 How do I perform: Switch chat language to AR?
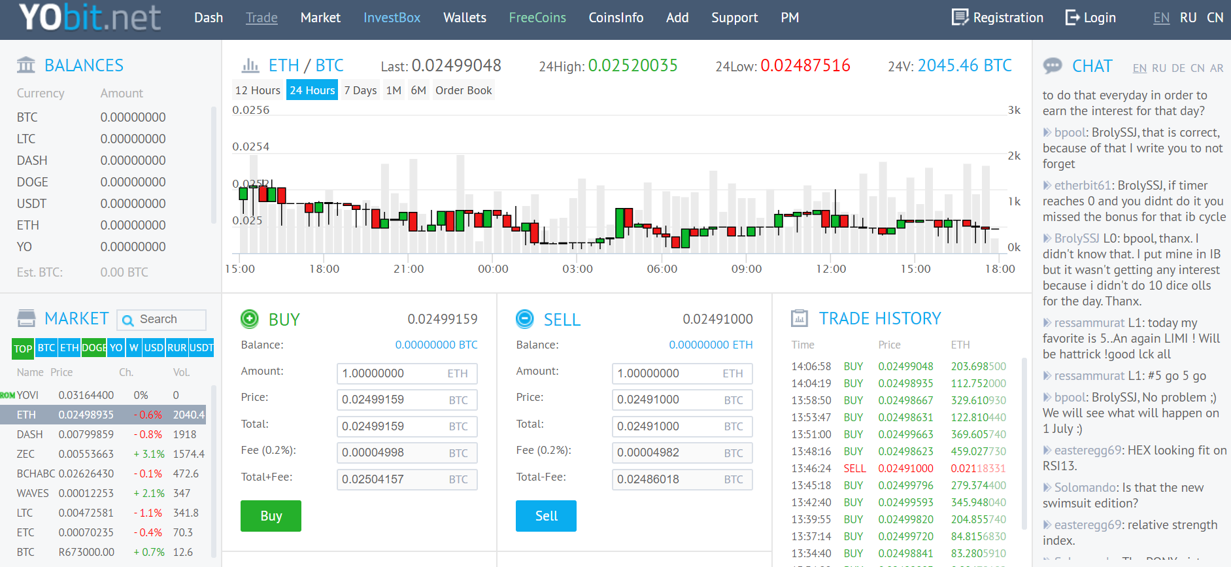click(1217, 68)
